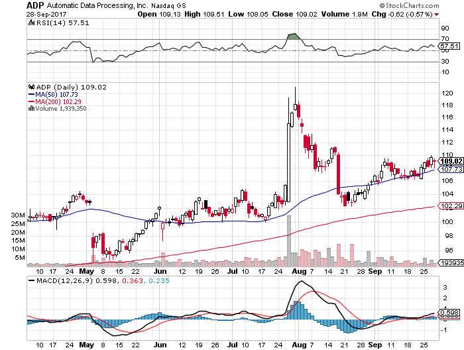
Task: Click the red MA(200) legend line
Action: point(30,101)
